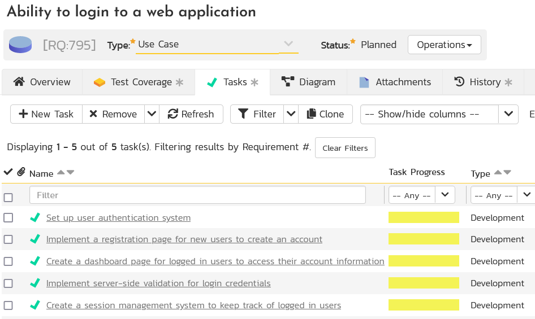
Task: Tick checkbox for Set up user authentication system
Action: pos(8,218)
